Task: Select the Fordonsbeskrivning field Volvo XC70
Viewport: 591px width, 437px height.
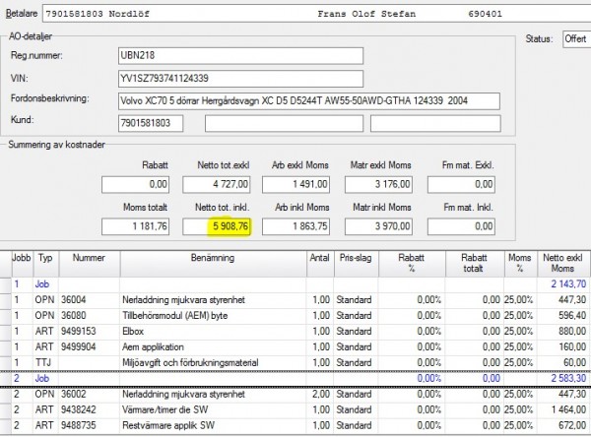Action: pos(309,101)
